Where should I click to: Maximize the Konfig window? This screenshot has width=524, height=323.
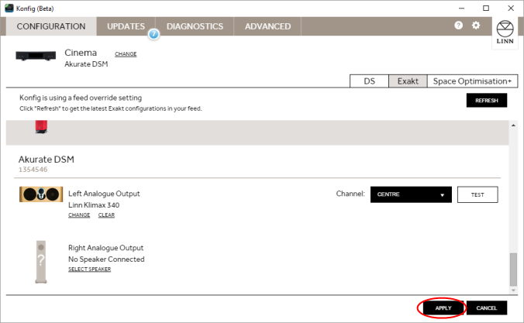click(486, 9)
